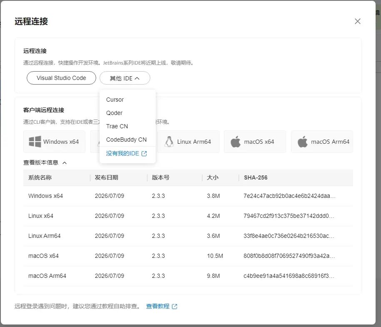
Task: Click the Apple icon on macOS x64
Action: [235, 142]
